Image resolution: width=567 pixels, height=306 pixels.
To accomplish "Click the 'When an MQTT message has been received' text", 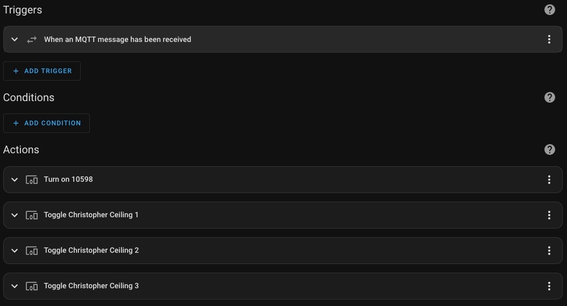I will 117,39.
